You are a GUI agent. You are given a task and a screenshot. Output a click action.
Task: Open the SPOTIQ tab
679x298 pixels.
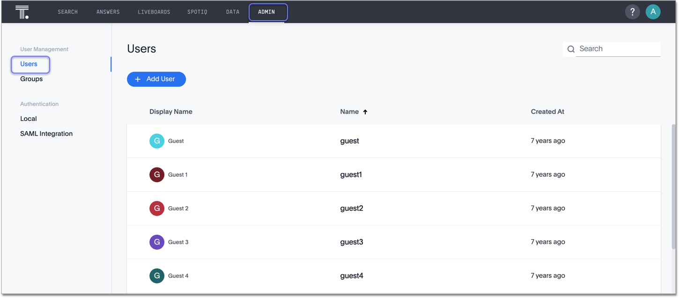click(197, 12)
